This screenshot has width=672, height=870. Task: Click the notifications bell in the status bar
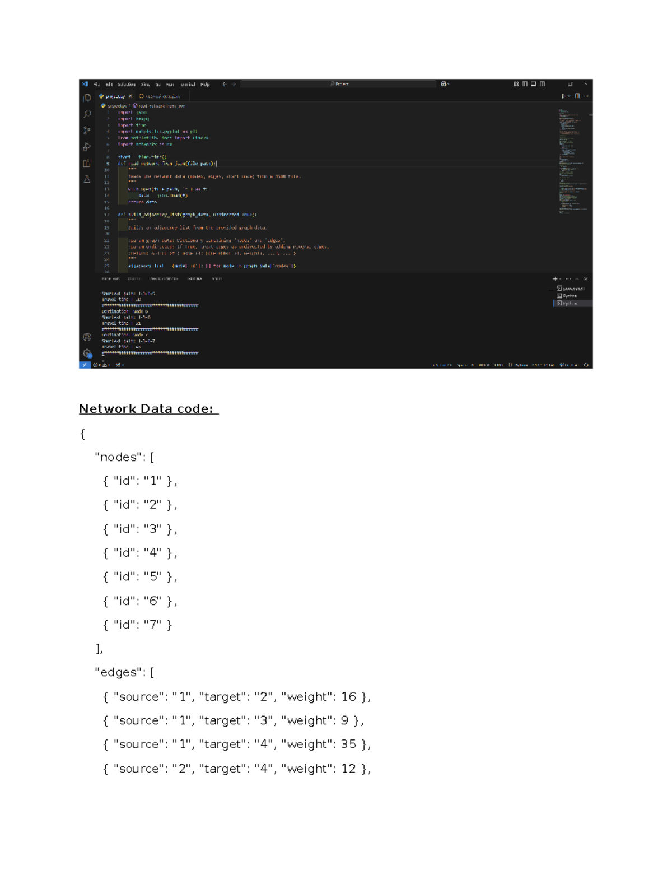pos(586,365)
